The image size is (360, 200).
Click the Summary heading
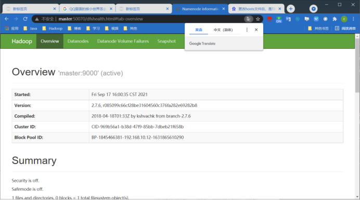click(x=34, y=161)
